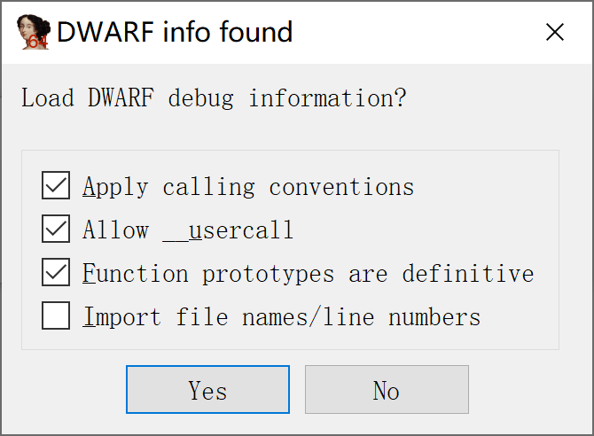Click the 'Apply calling conventions' label text

[248, 187]
